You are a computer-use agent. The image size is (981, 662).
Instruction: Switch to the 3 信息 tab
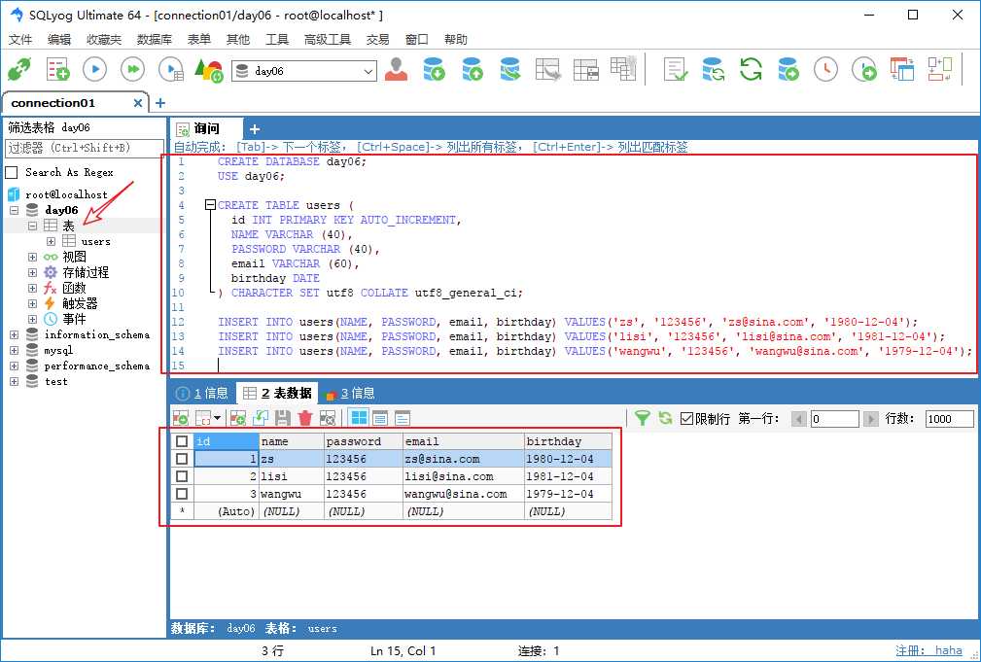(350, 393)
